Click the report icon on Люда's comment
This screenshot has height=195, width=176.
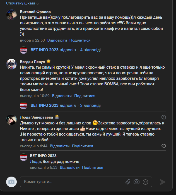[164, 117]
